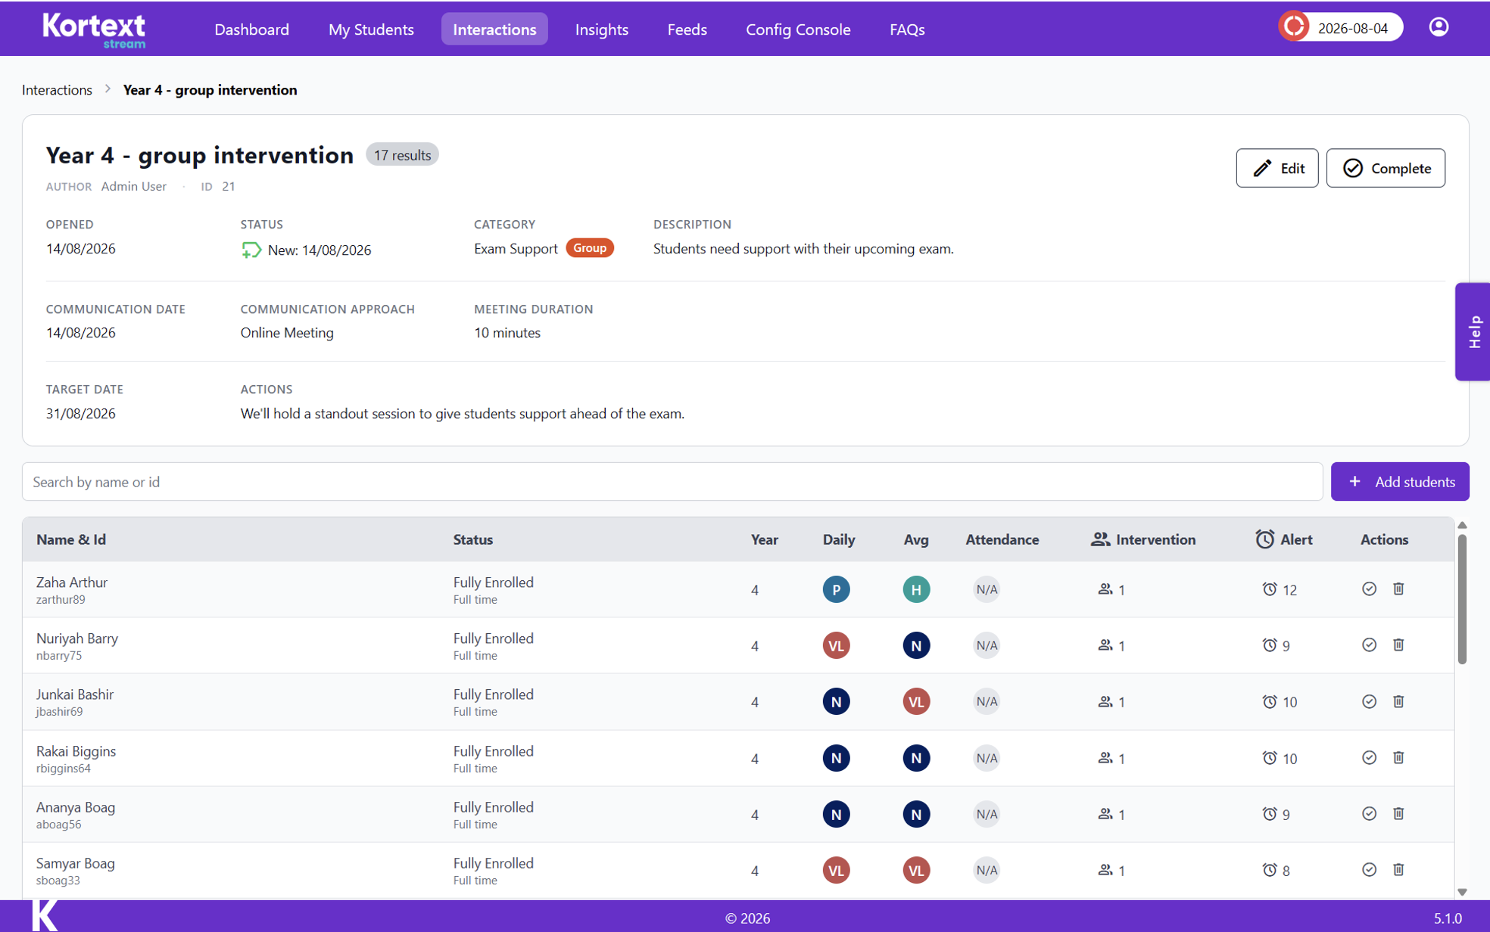The height and width of the screenshot is (932, 1490).
Task: Click the New status arrow icon
Action: 251,250
